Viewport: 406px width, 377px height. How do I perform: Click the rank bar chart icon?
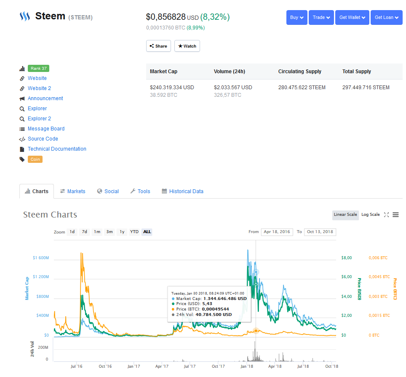(x=22, y=69)
